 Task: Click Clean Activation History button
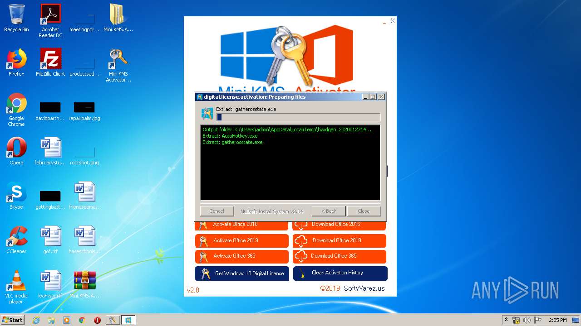click(x=340, y=273)
